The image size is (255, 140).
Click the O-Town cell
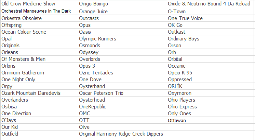[x=210, y=11]
